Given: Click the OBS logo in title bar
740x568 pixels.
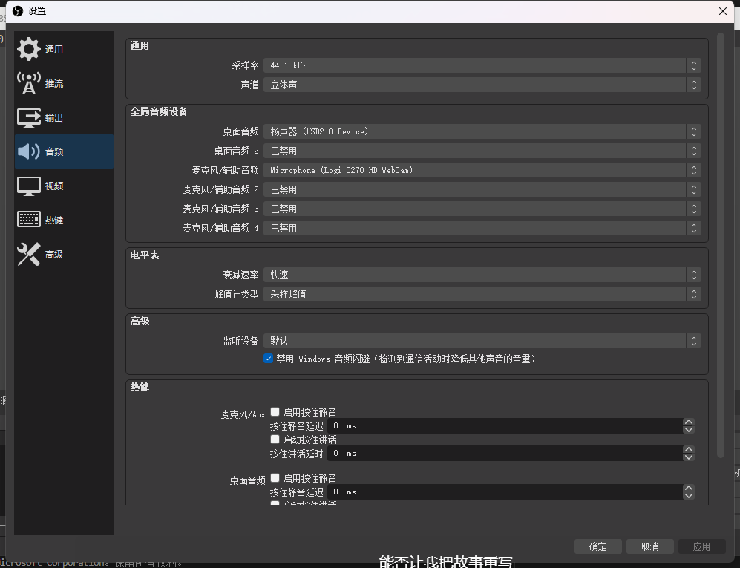Looking at the screenshot, I should 18,10.
